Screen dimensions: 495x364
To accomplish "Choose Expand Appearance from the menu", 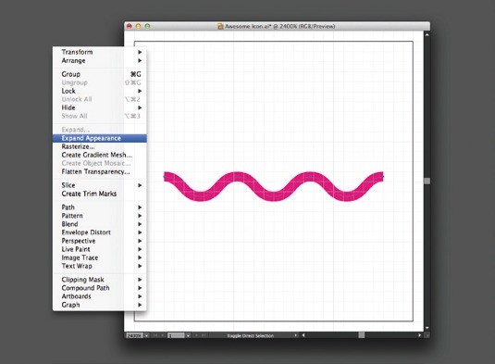I will (x=99, y=138).
